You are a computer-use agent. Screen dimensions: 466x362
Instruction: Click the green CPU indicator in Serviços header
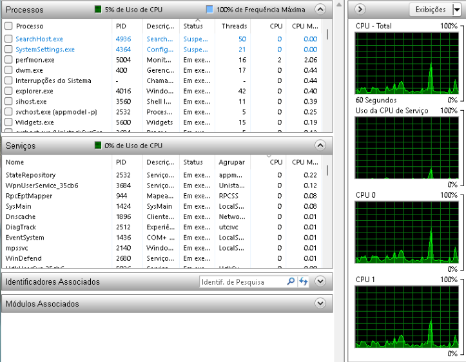pyautogui.click(x=98, y=146)
